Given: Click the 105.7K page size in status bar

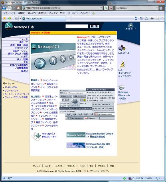Looking at the screenshot, I should [x=140, y=178].
